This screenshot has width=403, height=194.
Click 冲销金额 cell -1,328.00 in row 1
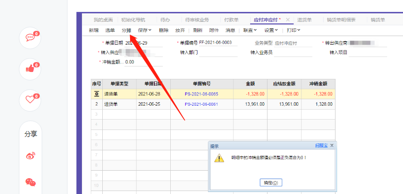pos(318,94)
